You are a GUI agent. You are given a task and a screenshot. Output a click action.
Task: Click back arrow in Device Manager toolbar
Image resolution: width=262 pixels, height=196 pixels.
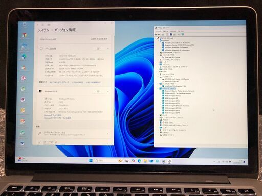pos(156,34)
